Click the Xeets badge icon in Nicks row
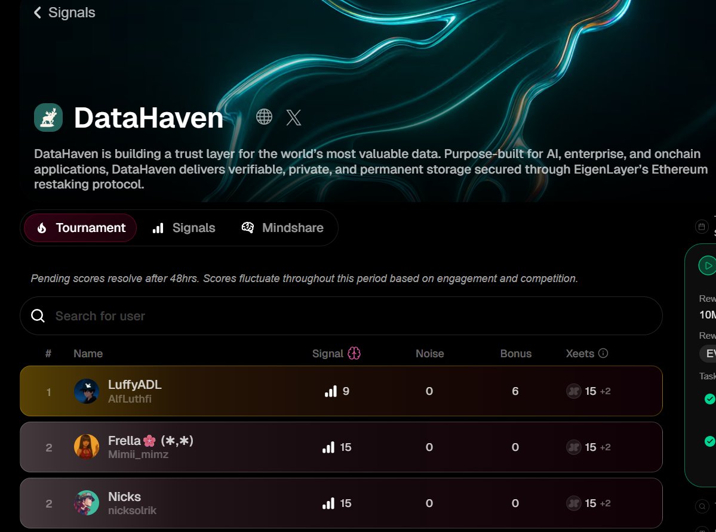 click(573, 503)
